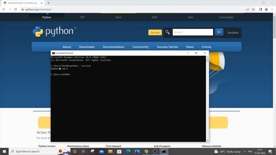Click the 'Release schedule' column header
The width and height of the screenshot is (276, 155).
click(x=212, y=146)
